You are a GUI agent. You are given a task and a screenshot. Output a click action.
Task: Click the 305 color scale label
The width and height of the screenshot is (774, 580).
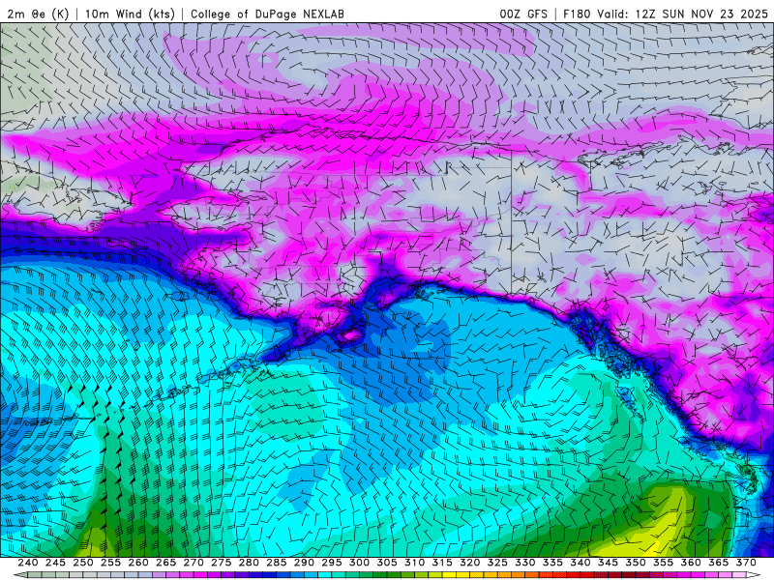click(x=387, y=563)
